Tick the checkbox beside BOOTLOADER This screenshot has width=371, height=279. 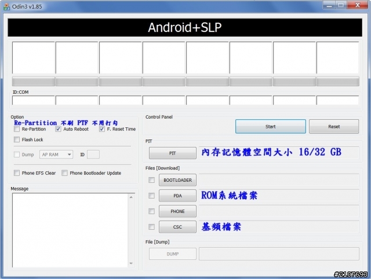pos(152,180)
